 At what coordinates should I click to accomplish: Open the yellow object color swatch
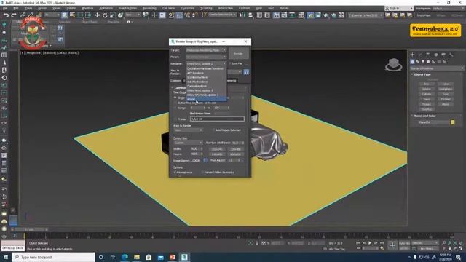click(453, 122)
